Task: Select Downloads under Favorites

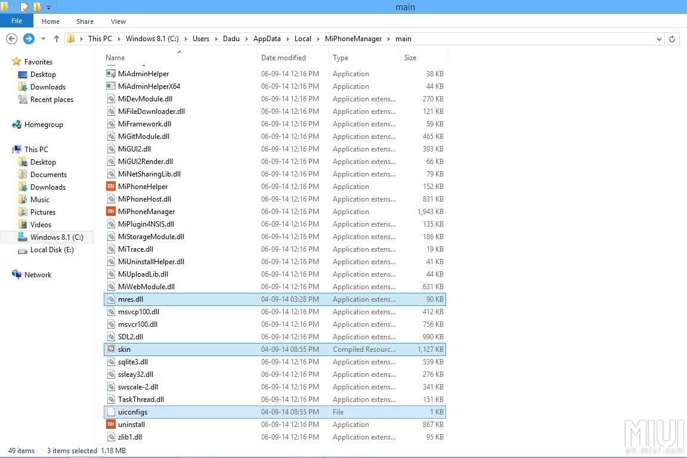Action: [x=48, y=87]
